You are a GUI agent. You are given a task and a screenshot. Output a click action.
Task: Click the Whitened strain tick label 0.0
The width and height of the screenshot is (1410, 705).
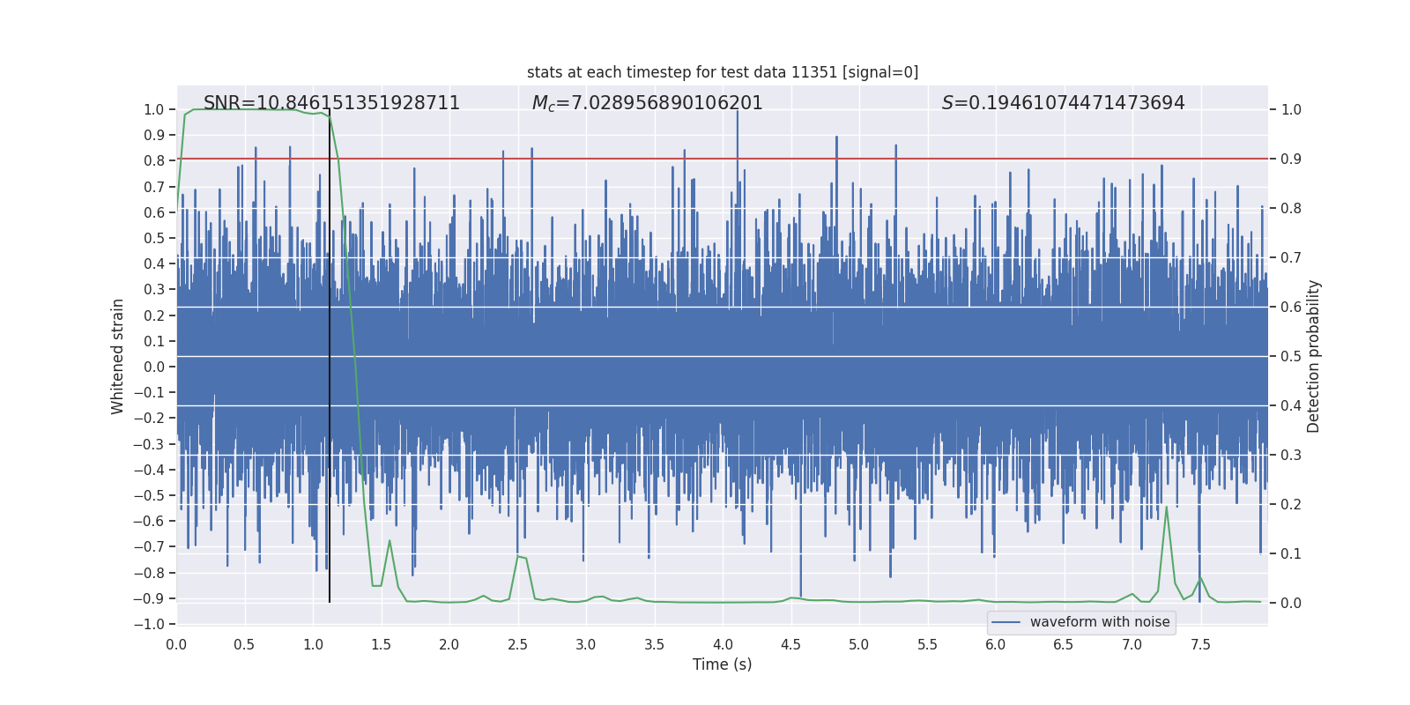[154, 367]
